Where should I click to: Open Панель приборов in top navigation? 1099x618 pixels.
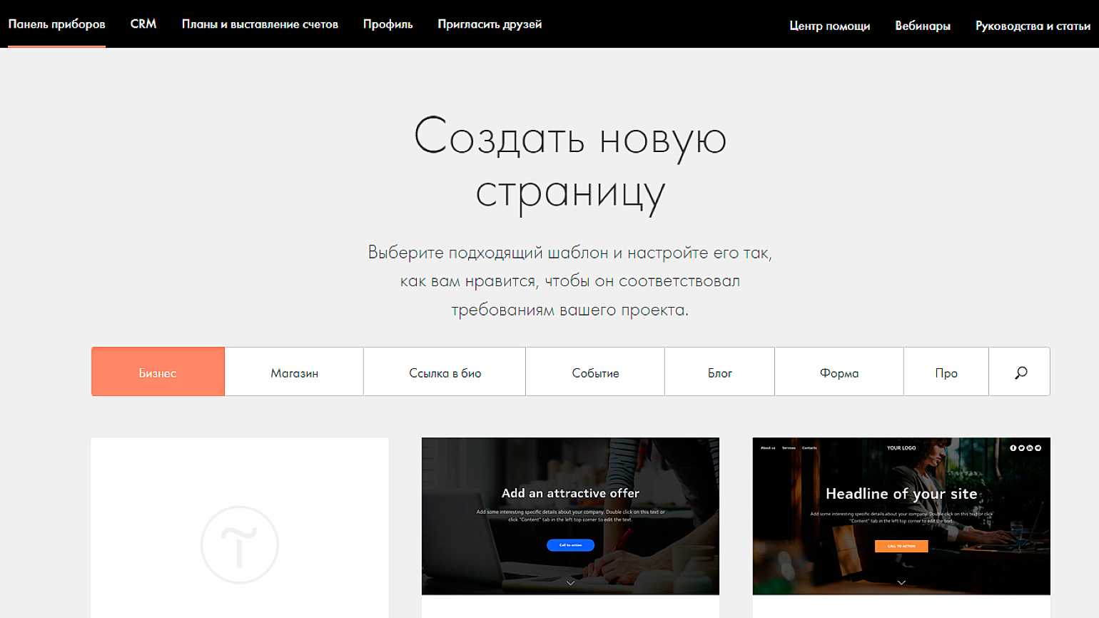click(56, 24)
